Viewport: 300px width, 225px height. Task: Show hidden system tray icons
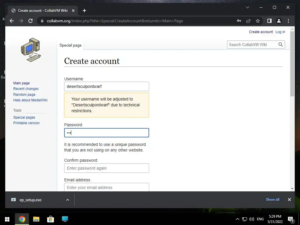point(237,219)
